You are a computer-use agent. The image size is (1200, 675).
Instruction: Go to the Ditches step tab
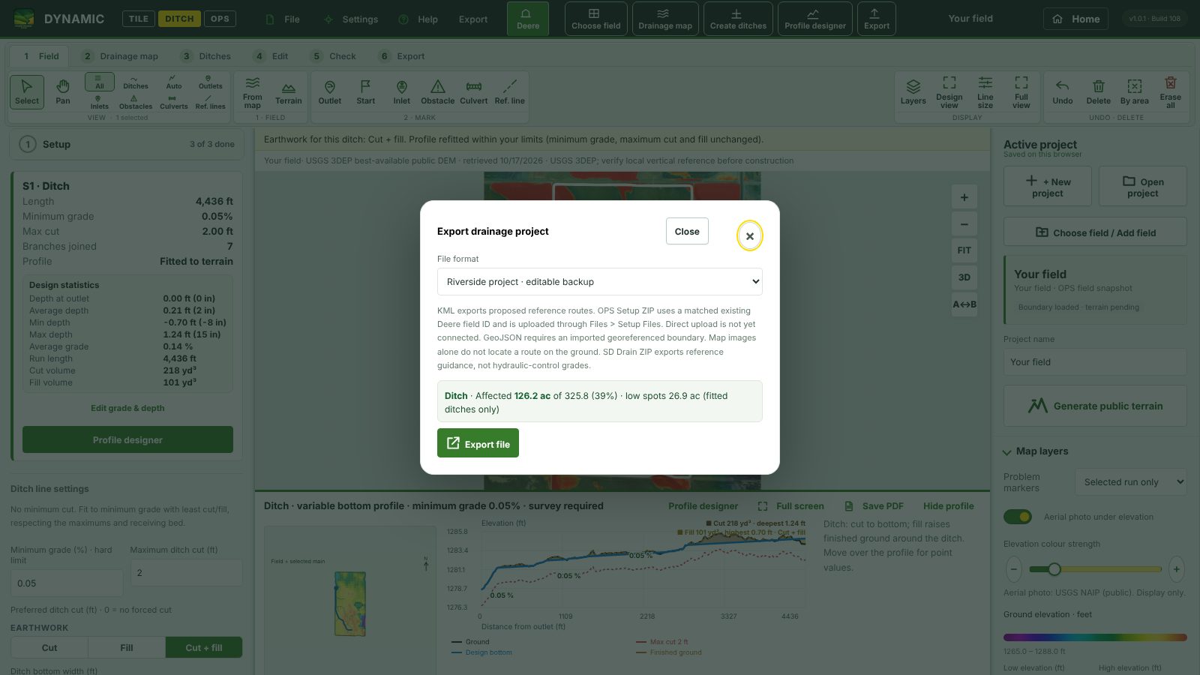pyautogui.click(x=206, y=56)
